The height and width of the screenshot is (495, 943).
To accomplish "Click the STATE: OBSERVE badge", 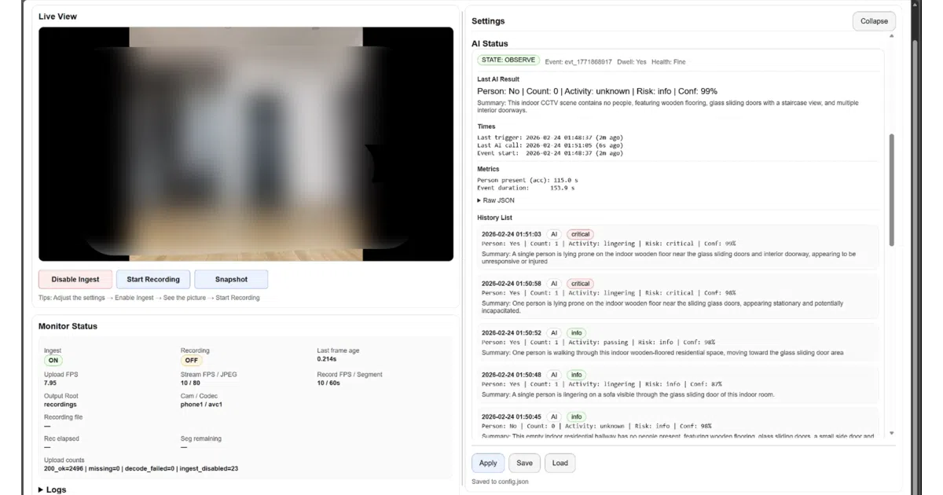I will pos(508,60).
